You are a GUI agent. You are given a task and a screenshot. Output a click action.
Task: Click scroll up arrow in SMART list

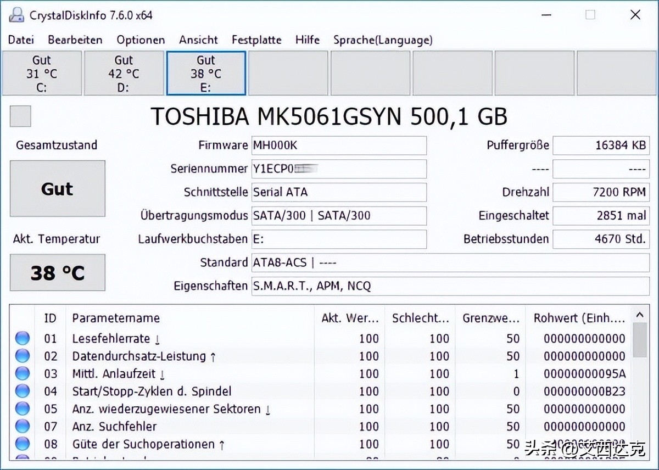[x=639, y=316]
